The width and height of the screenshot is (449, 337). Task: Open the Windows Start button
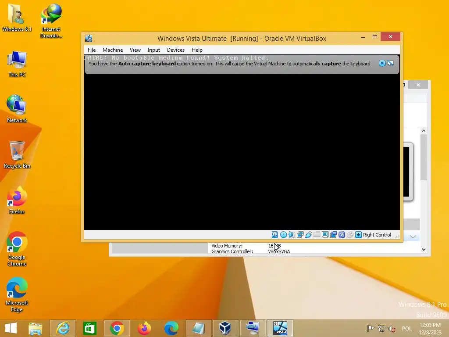click(11, 328)
